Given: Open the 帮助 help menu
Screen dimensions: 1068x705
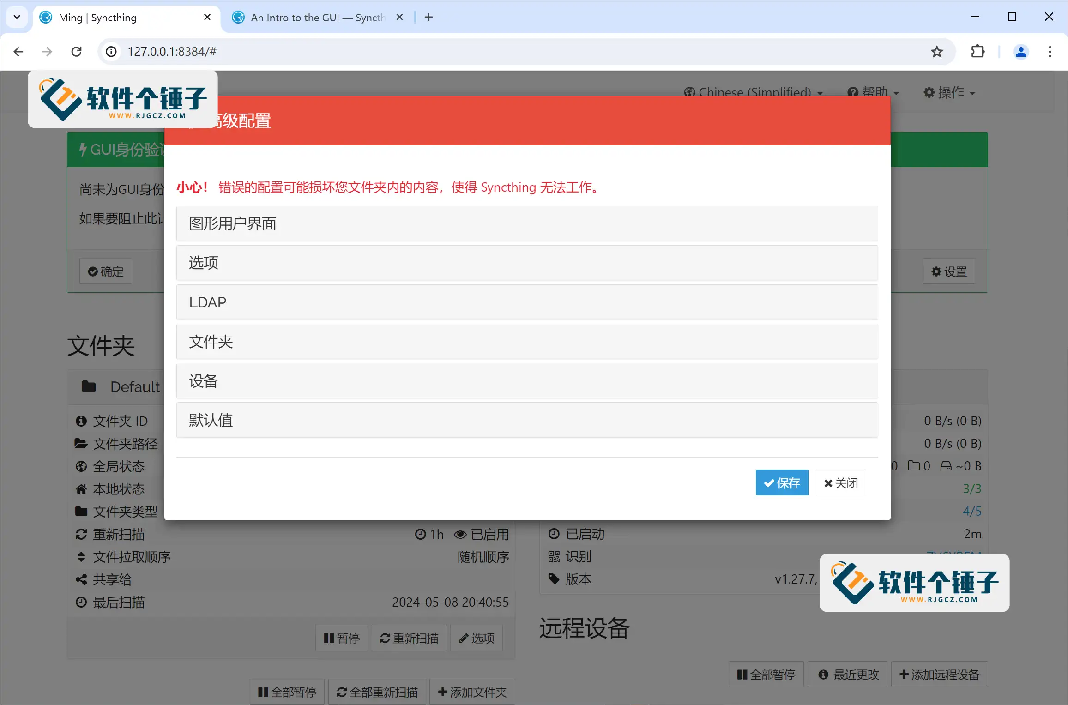Looking at the screenshot, I should pyautogui.click(x=873, y=92).
